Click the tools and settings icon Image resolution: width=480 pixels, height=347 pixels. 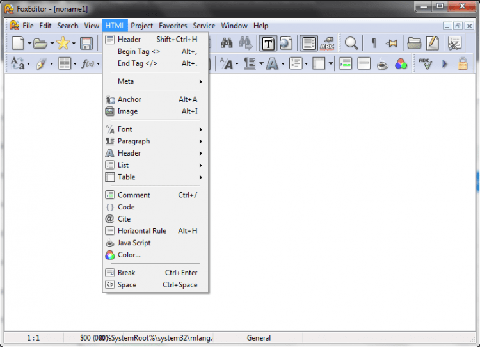(x=454, y=43)
